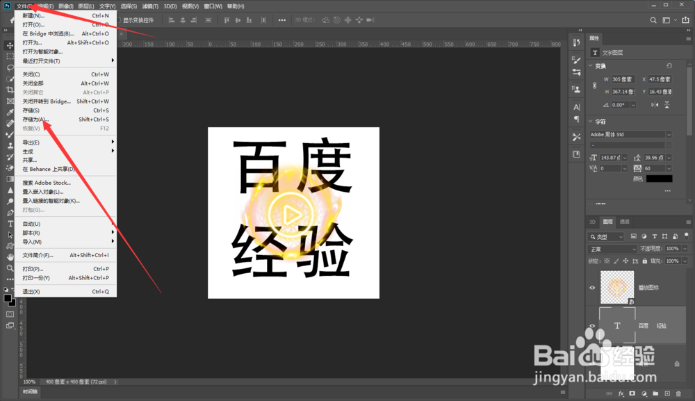Toggle the link width and height chain
Screen dimensions: 695x401
pyautogui.click(x=594, y=85)
